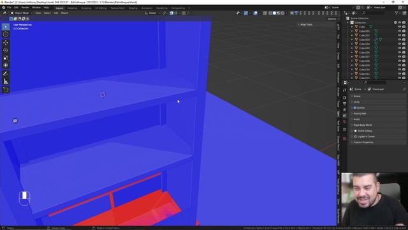Collapse the Collection tree in outliner
The height and width of the screenshot is (230, 408).
348,23
